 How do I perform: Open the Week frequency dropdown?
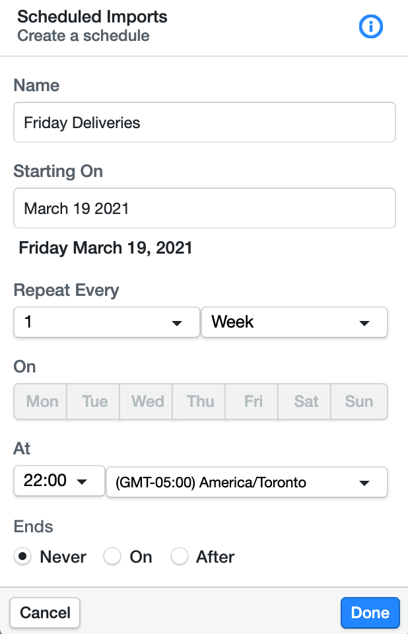point(294,322)
